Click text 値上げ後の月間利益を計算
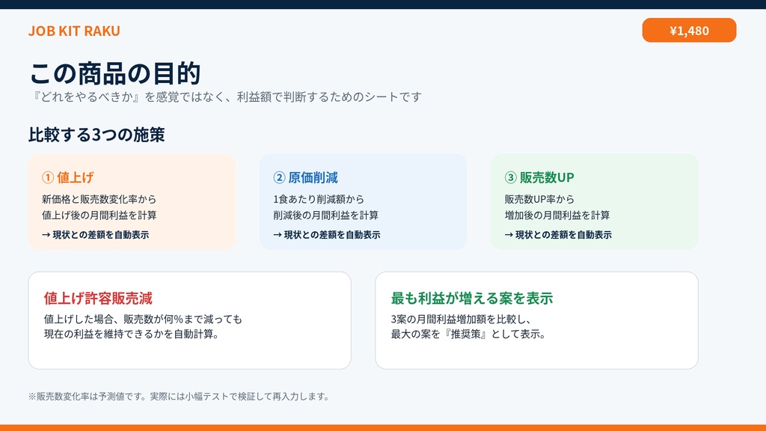766x431 pixels. point(99,215)
